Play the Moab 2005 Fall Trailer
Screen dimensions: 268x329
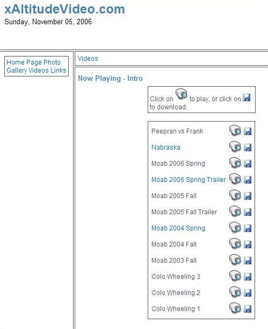click(x=235, y=211)
